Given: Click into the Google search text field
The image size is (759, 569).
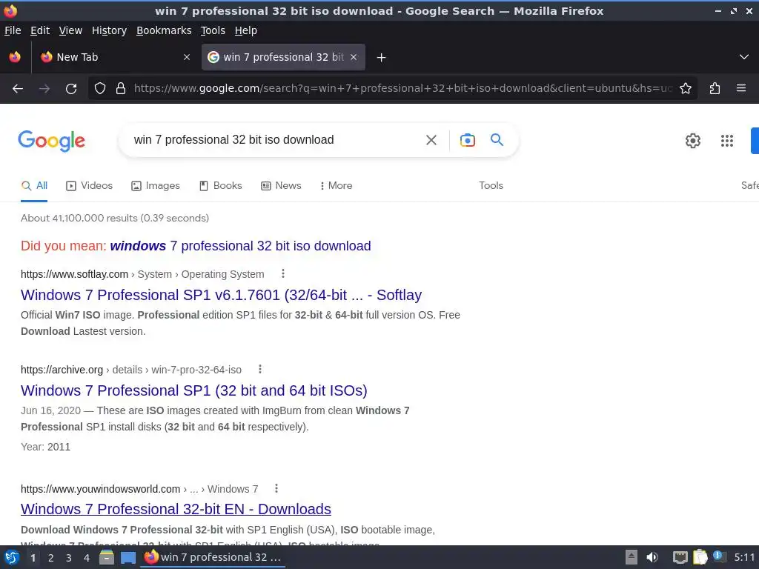Looking at the screenshot, I should pyautogui.click(x=274, y=140).
